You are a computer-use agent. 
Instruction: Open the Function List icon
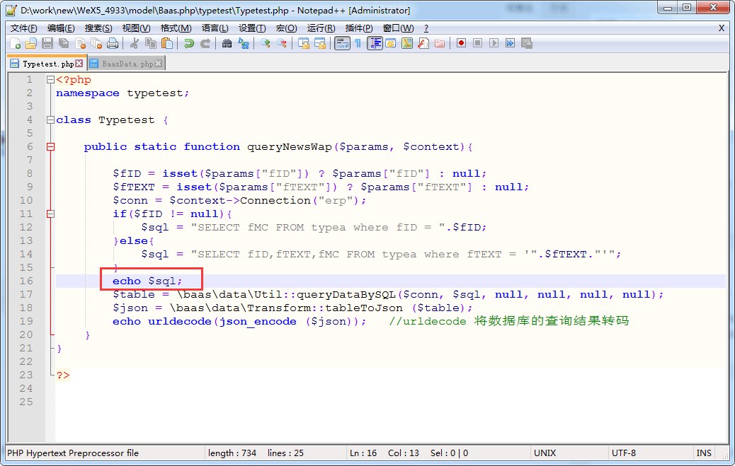423,44
